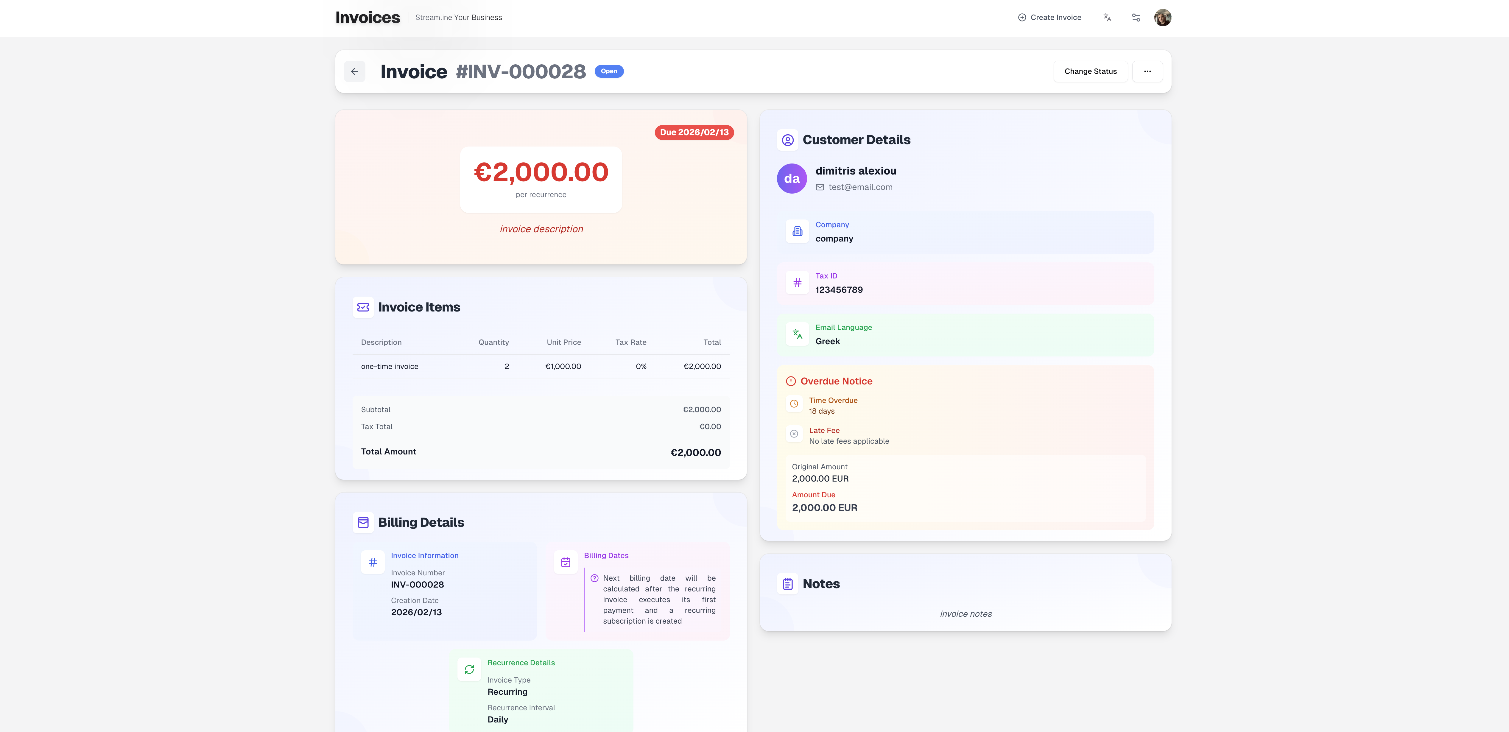Viewport: 1509px width, 732px height.
Task: Click the Create Invoice button
Action: [1050, 17]
